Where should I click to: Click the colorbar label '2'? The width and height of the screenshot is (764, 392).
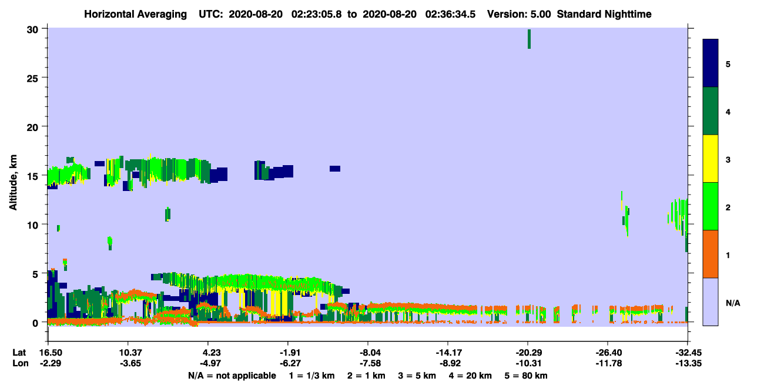[728, 207]
